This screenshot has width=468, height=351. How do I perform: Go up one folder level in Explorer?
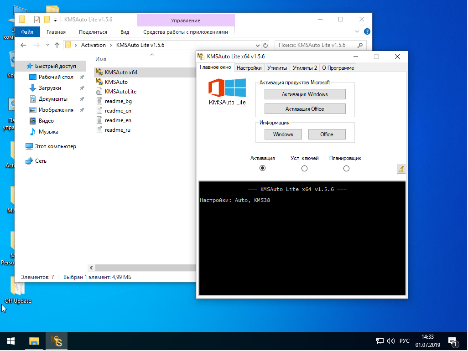click(57, 45)
